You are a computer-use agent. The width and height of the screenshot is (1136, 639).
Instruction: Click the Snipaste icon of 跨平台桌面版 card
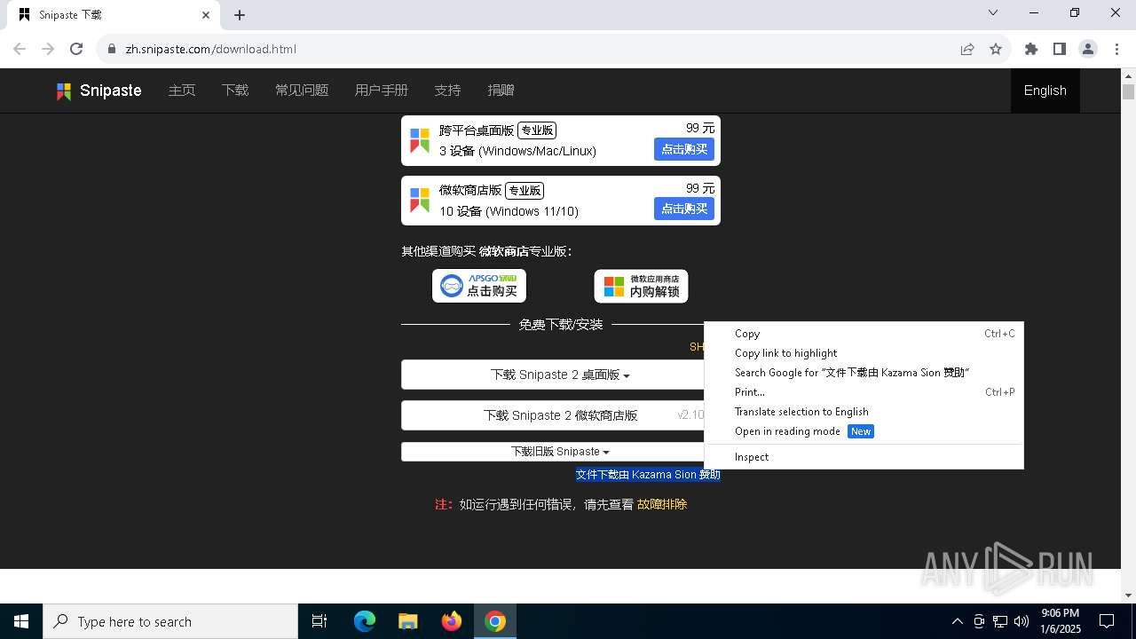coord(420,140)
